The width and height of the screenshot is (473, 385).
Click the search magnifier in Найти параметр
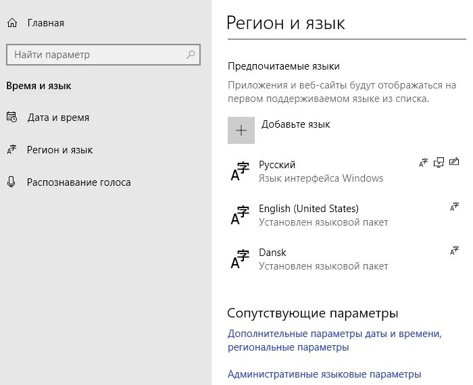191,55
